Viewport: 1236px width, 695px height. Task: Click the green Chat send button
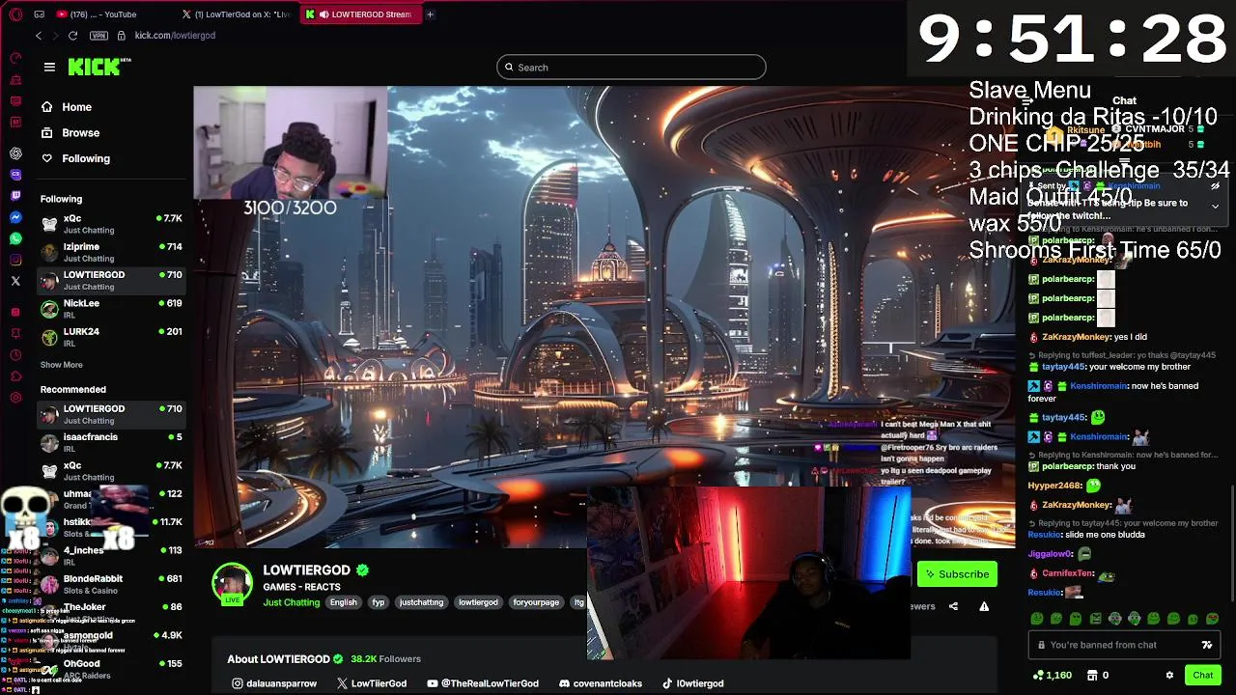pyautogui.click(x=1202, y=676)
